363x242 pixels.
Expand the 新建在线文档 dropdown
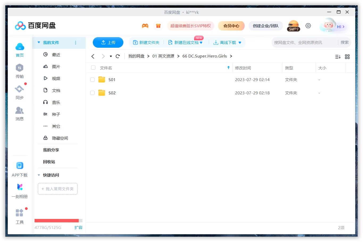tap(201, 42)
